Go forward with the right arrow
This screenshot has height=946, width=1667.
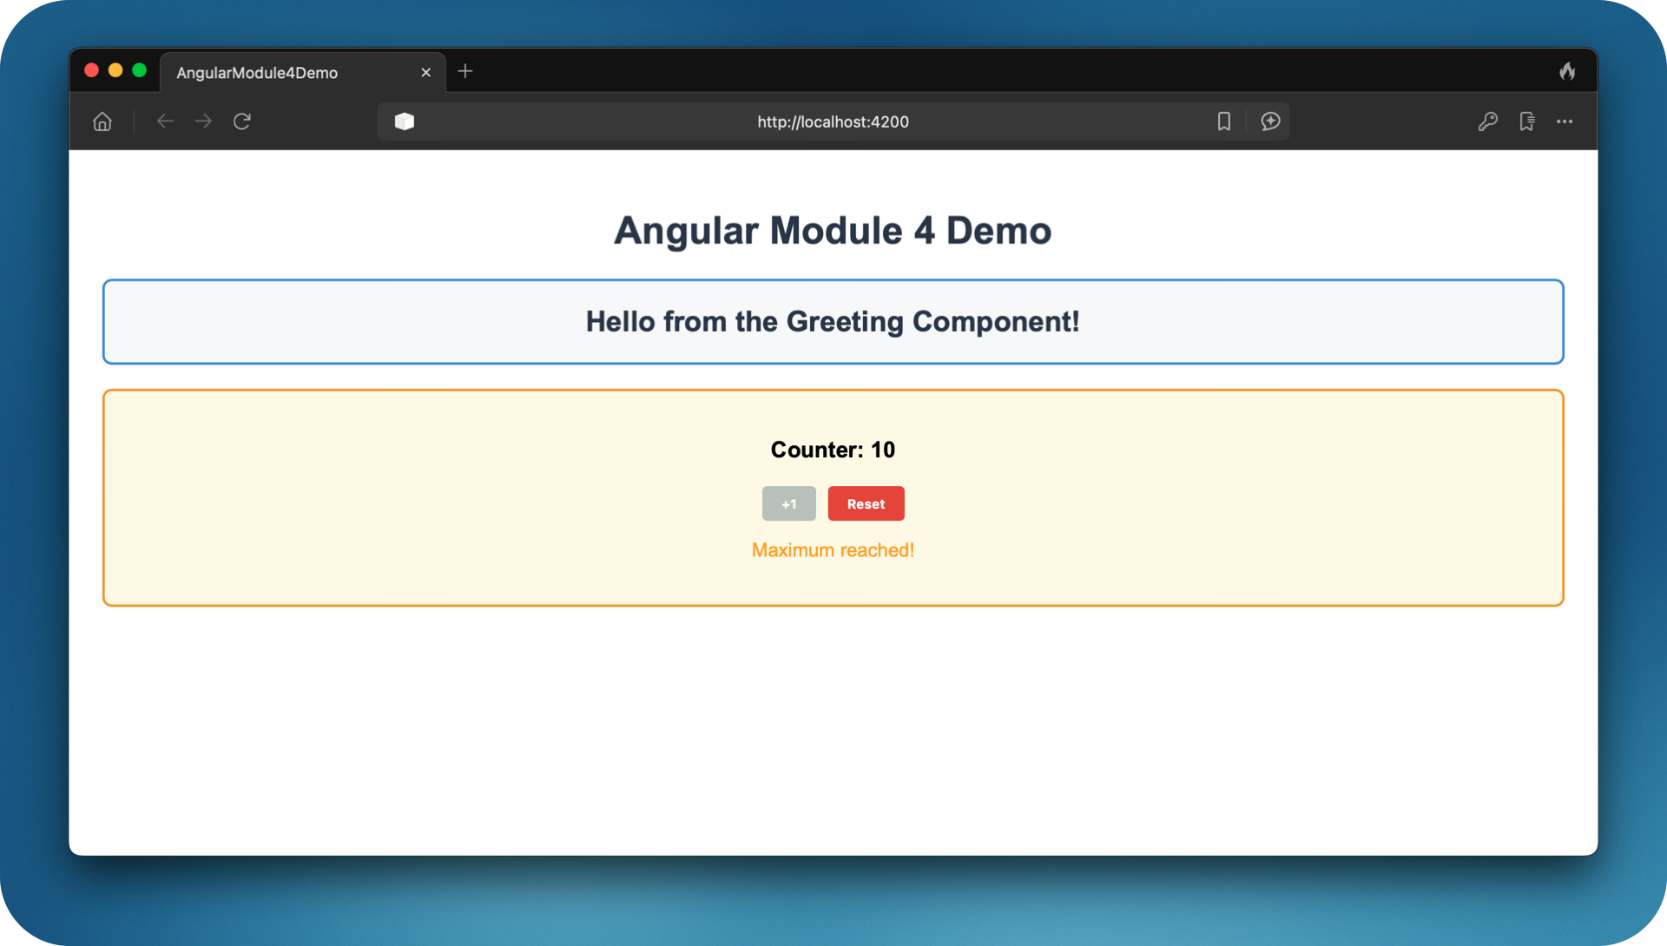pos(203,122)
